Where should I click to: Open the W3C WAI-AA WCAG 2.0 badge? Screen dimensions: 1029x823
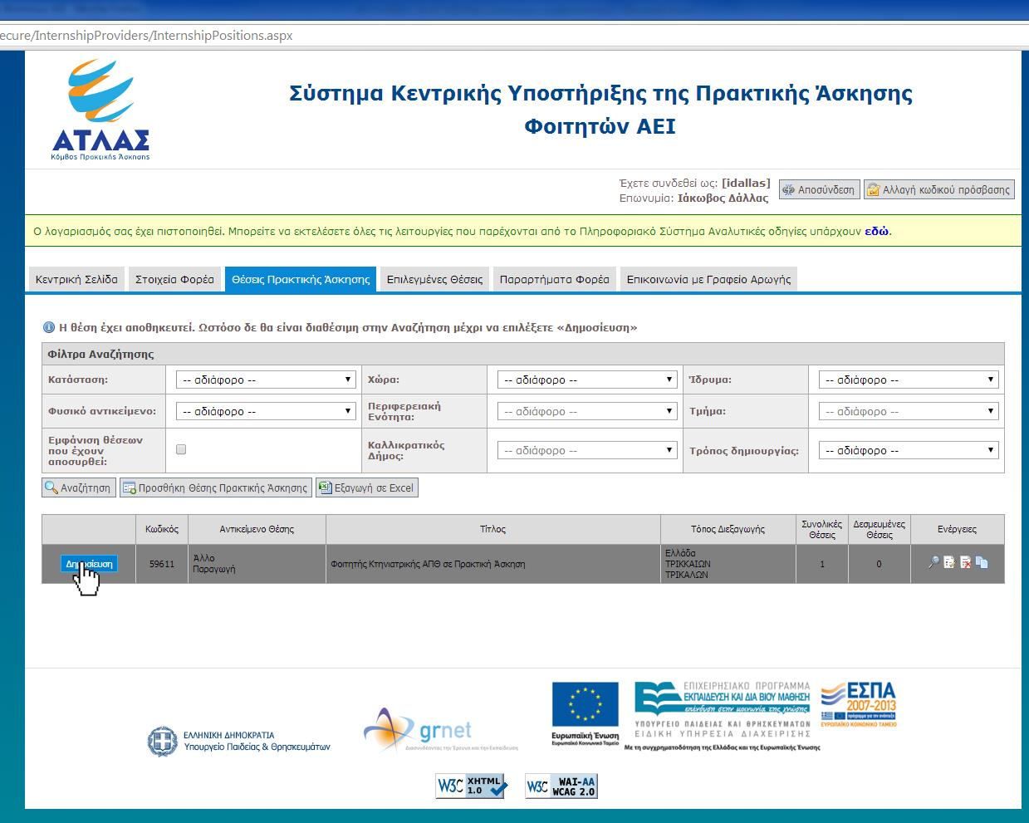[561, 786]
